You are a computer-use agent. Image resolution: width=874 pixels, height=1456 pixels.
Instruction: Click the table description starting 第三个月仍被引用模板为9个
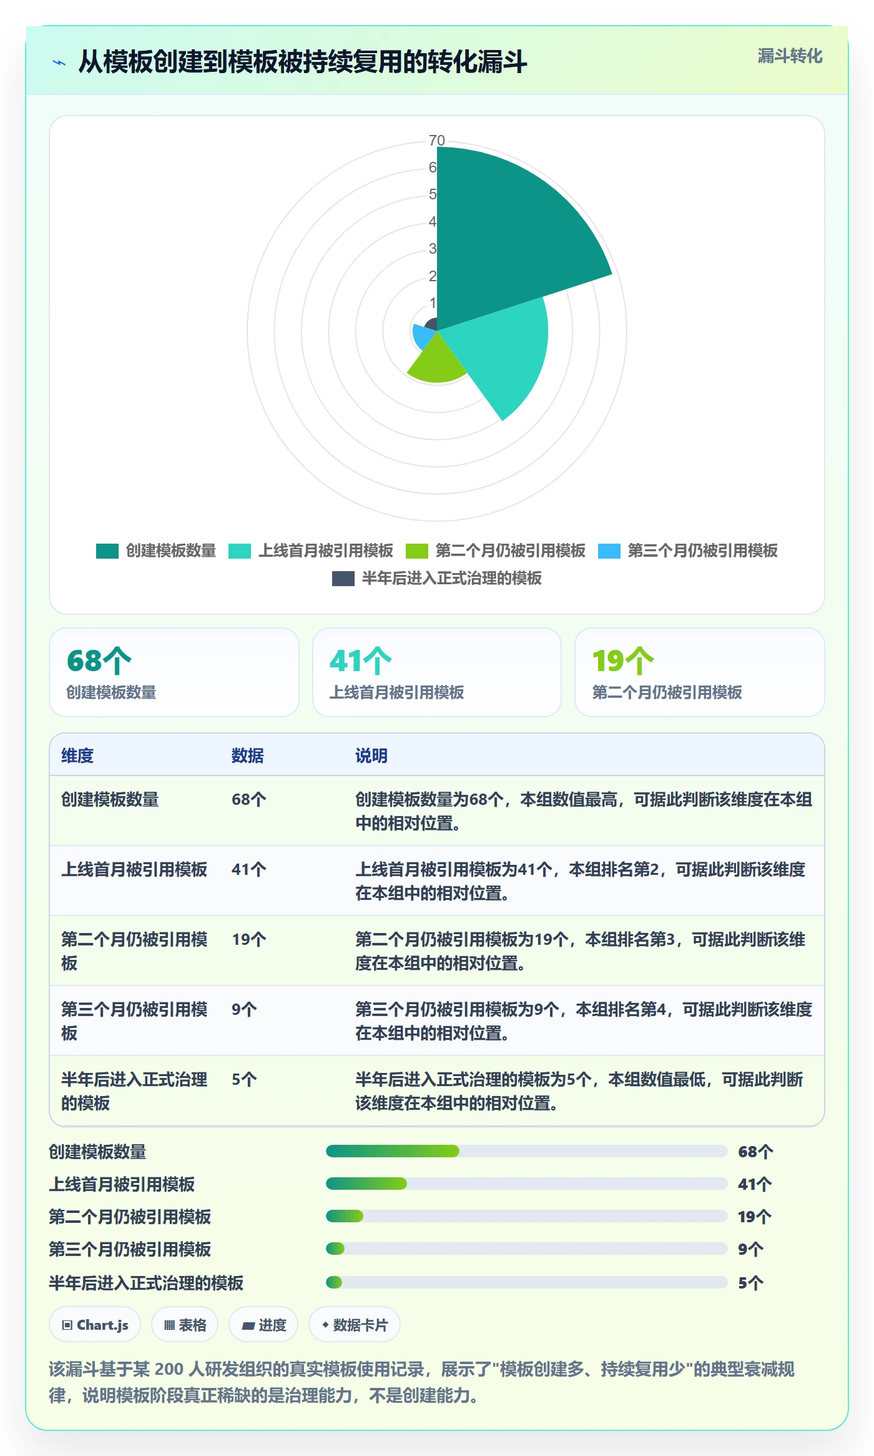click(x=584, y=1021)
